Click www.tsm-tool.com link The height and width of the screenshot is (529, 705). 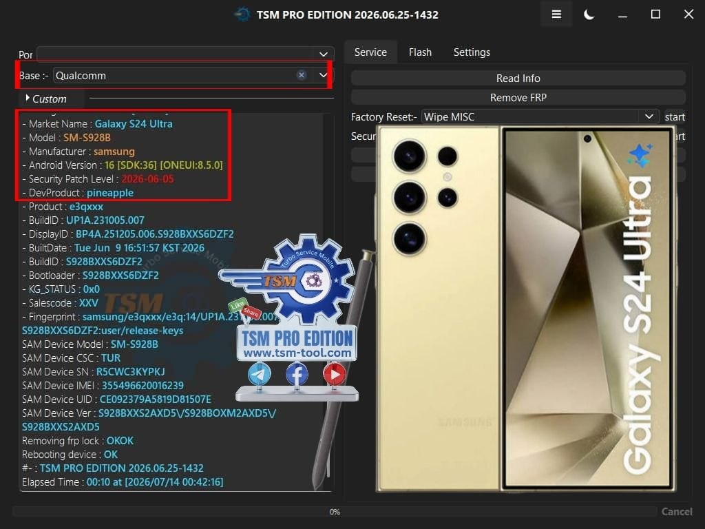point(297,353)
